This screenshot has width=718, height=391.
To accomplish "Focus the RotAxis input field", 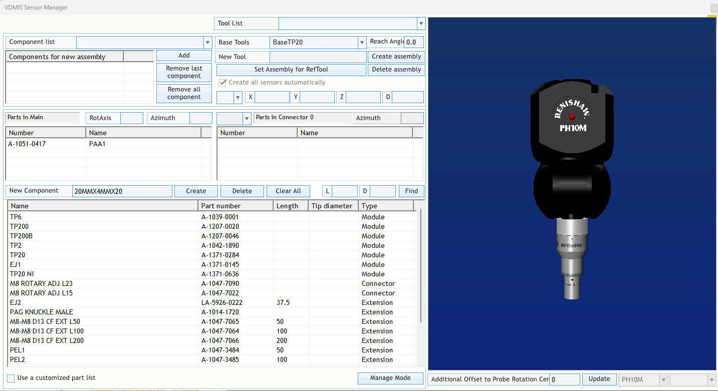I will [132, 118].
